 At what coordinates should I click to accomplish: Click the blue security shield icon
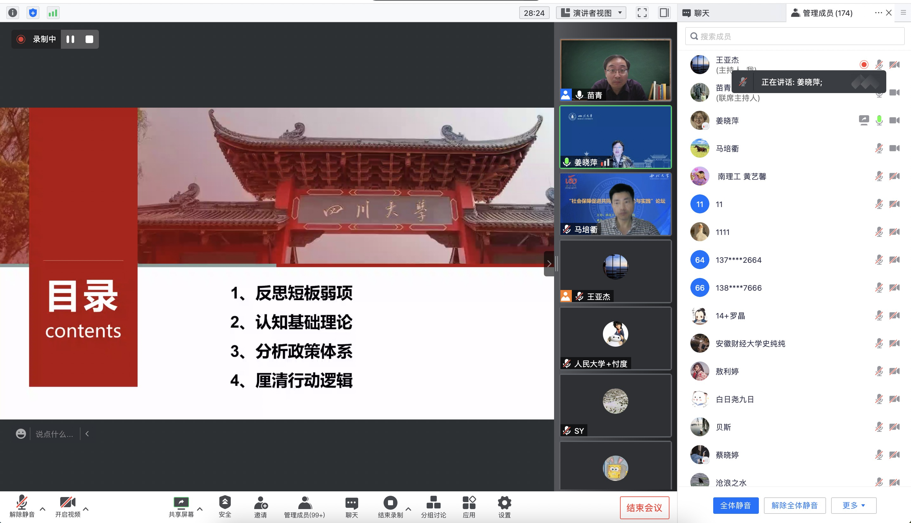coord(33,13)
